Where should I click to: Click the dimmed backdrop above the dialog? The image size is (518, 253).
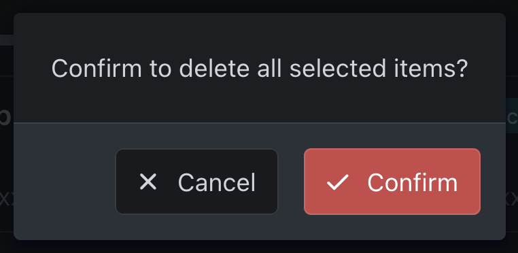click(259, 6)
